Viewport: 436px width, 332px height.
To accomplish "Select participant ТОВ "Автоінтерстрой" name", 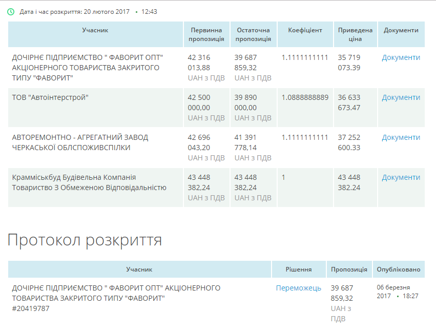I will tap(50, 97).
